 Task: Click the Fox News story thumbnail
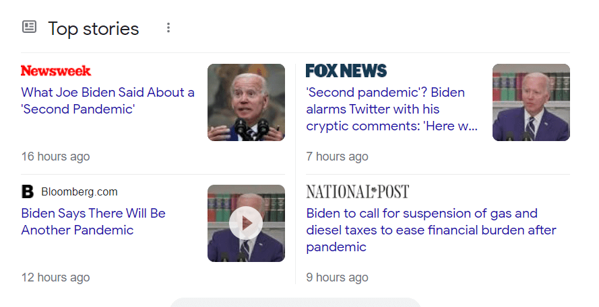click(x=531, y=102)
